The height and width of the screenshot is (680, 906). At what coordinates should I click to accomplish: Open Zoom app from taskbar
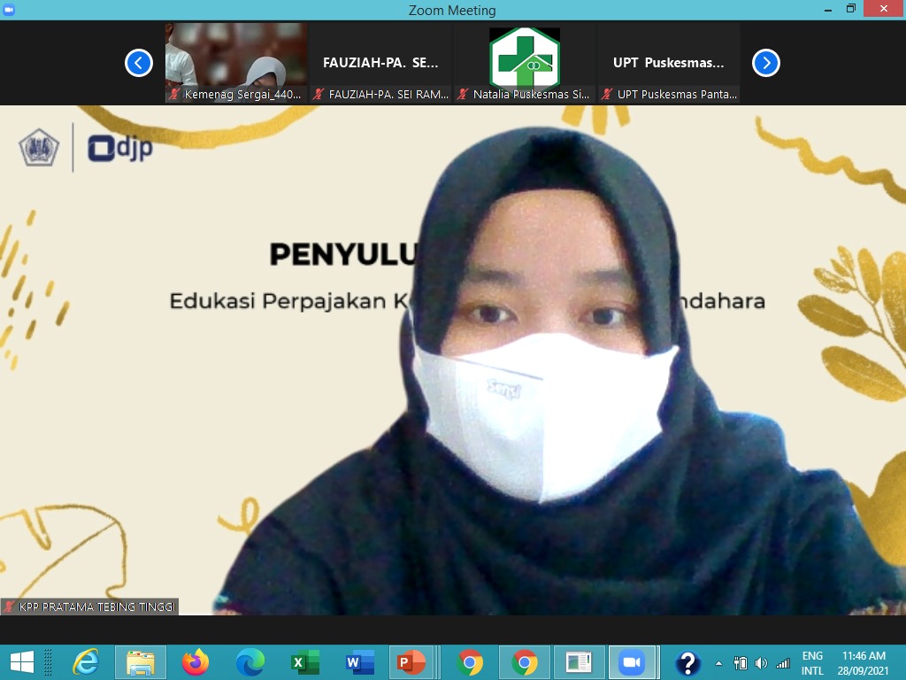coord(632,662)
